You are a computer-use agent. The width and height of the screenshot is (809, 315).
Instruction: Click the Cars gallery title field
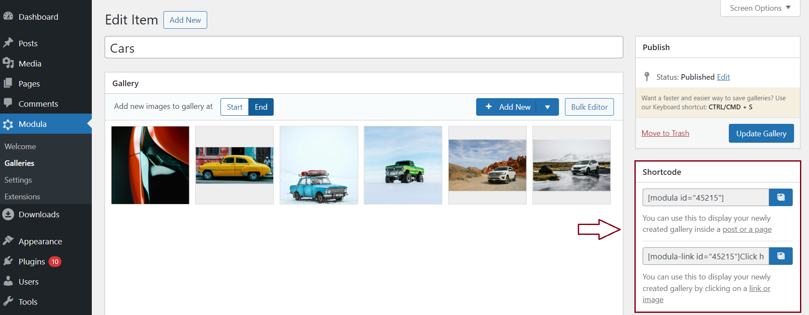click(x=363, y=48)
